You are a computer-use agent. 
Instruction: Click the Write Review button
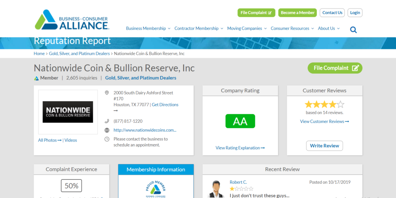(x=324, y=146)
